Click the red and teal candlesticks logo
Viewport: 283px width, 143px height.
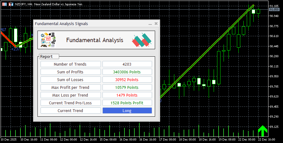pos(142,40)
